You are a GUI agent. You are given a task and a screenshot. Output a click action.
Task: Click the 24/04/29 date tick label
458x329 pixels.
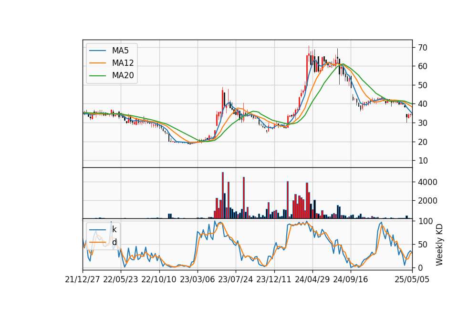312,279
